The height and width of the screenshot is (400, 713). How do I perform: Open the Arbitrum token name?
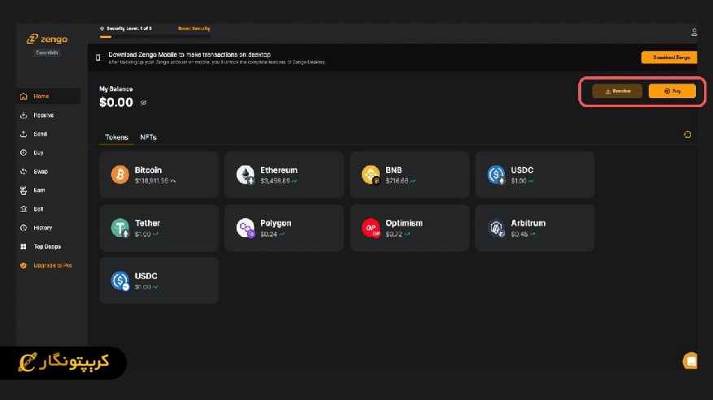tap(528, 223)
